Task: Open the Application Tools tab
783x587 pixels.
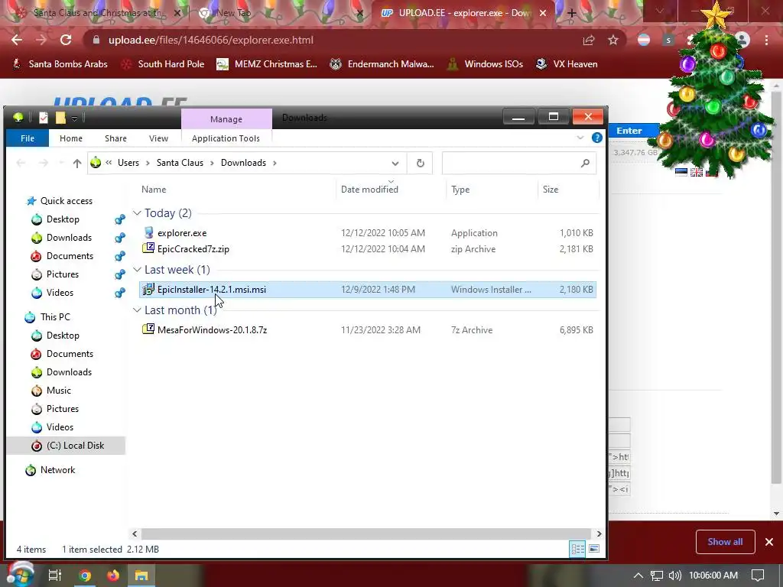Action: click(226, 138)
